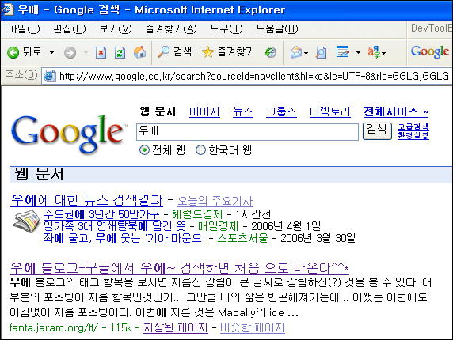The image size is (453, 340).
Task: Open the 오늘의 주요기사 link
Action: [215, 201]
